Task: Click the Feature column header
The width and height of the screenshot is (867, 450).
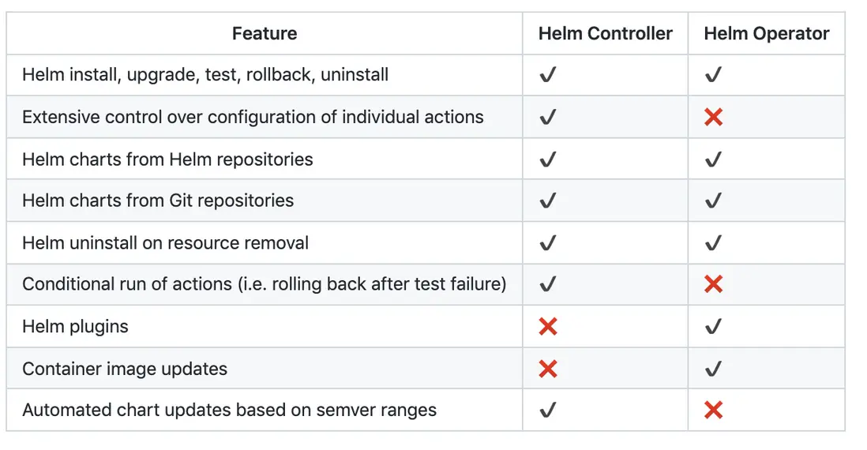Action: coord(265,34)
